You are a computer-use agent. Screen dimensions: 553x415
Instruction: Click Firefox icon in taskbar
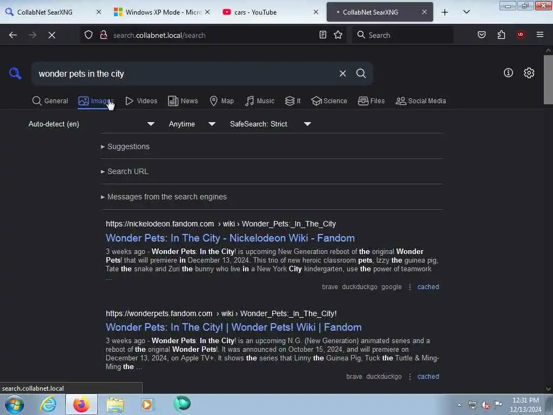[81, 404]
